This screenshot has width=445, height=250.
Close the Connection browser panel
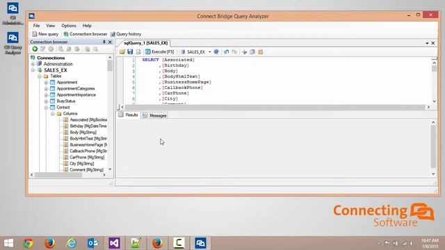(110, 42)
